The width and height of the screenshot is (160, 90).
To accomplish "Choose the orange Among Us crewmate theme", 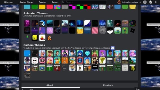I will point(50,38).
